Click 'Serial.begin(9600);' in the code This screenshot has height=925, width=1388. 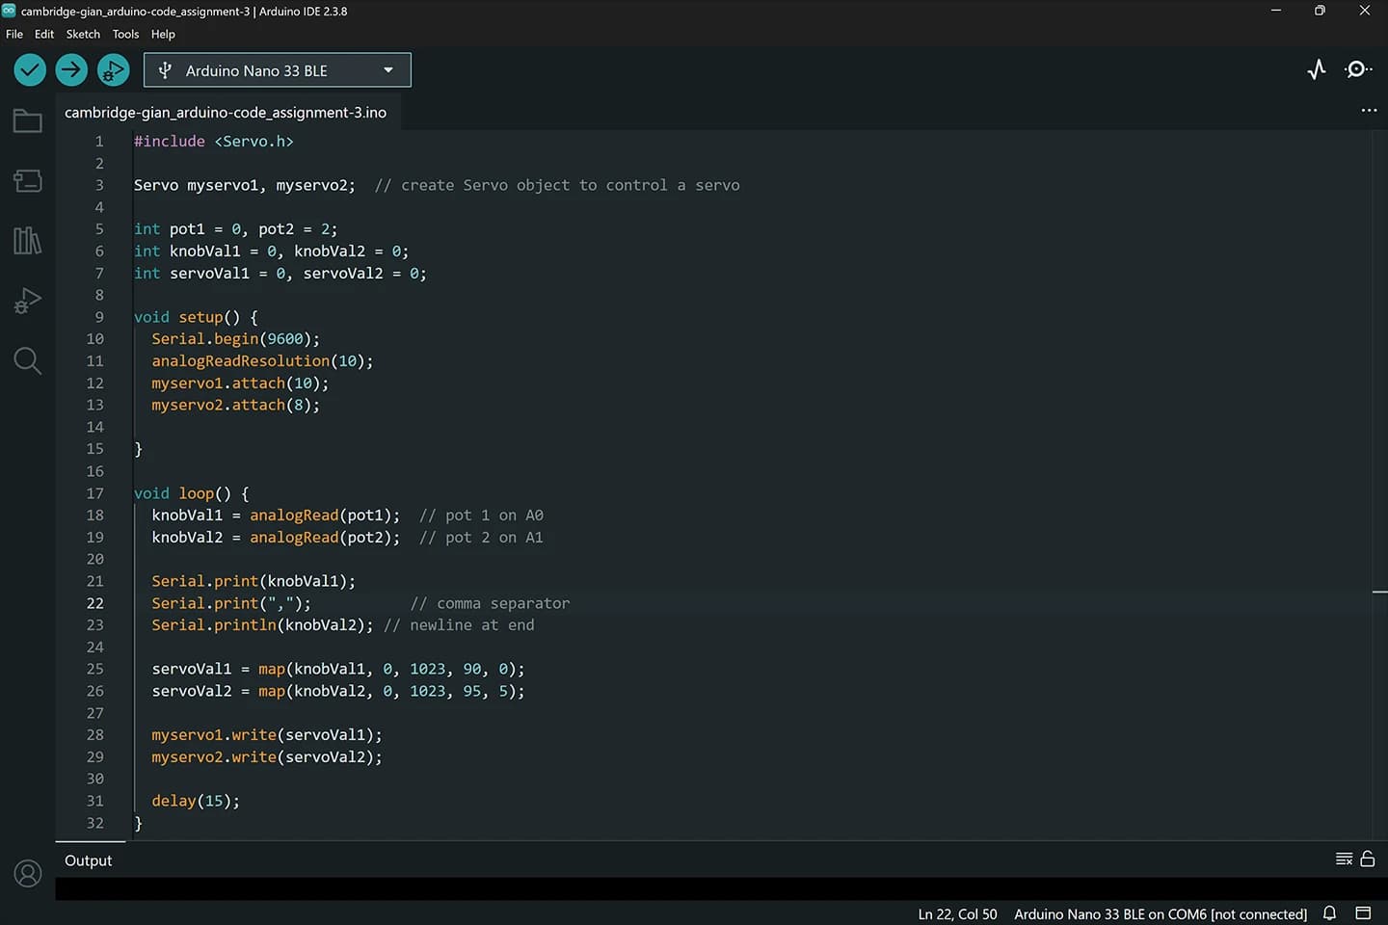pos(235,339)
